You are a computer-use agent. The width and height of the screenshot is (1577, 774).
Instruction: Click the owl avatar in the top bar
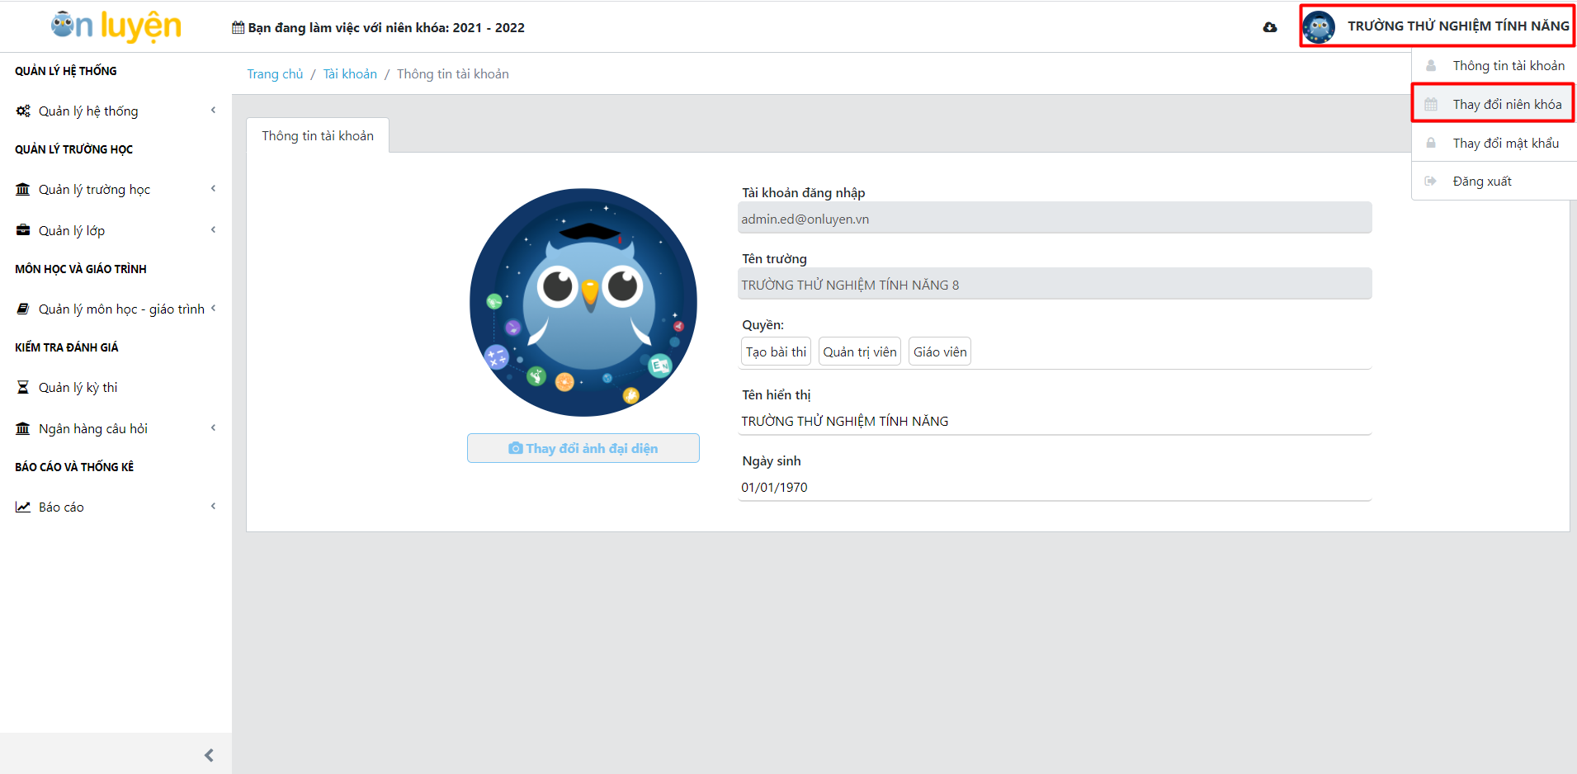coord(1319,27)
